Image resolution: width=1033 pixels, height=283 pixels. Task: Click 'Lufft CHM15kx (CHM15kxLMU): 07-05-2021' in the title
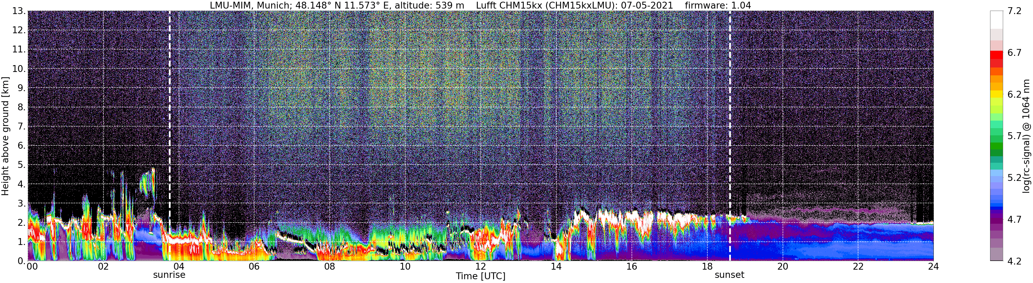tap(574, 5)
